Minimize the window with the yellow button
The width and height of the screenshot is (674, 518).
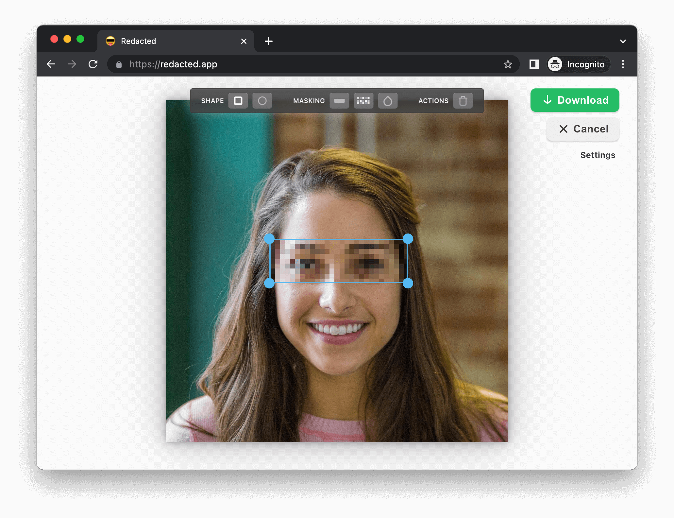(67, 39)
